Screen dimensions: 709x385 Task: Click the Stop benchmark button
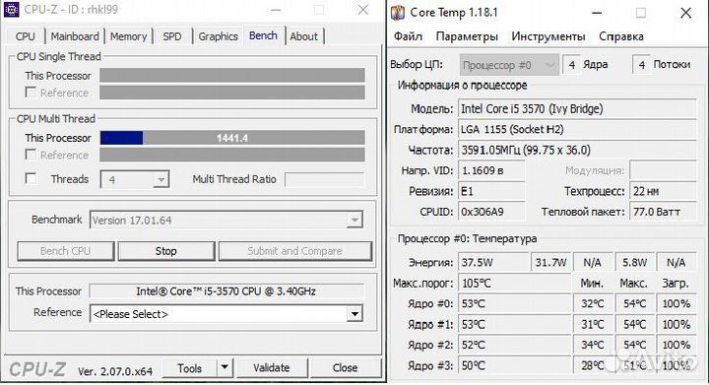pyautogui.click(x=166, y=251)
